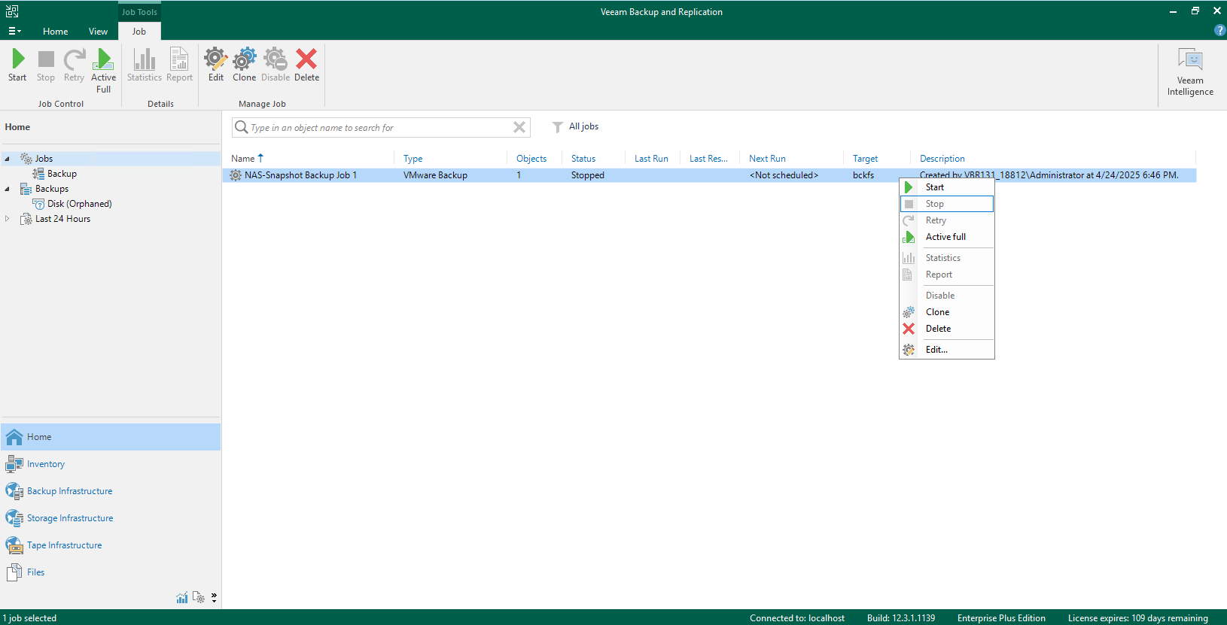
Task: Click the Veeam app icon in title bar
Action: (12, 11)
